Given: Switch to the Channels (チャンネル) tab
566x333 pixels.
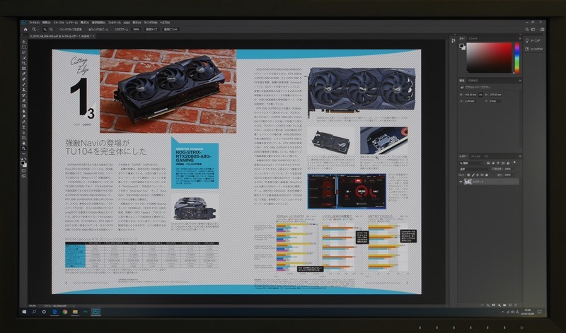Looking at the screenshot, I should click(475, 156).
